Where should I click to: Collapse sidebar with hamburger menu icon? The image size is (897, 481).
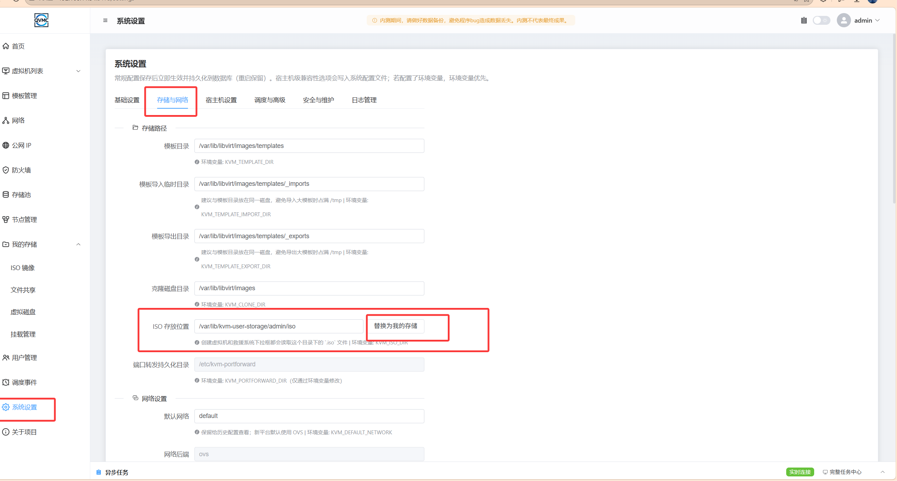pyautogui.click(x=105, y=21)
